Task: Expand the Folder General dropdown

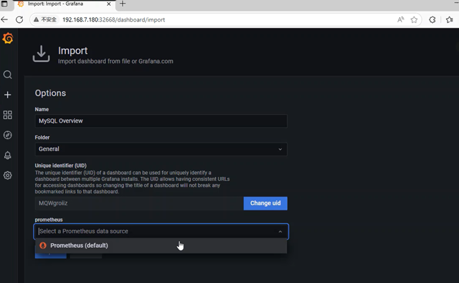Action: 161,149
